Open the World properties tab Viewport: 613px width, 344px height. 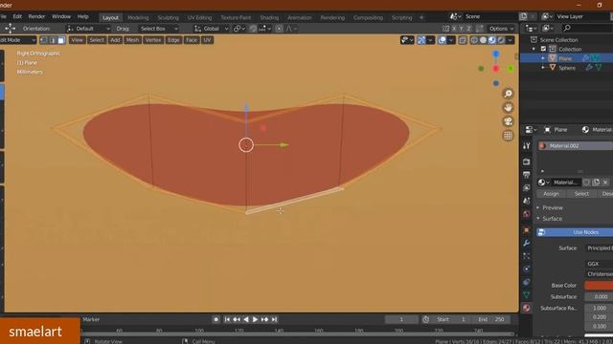(527, 214)
